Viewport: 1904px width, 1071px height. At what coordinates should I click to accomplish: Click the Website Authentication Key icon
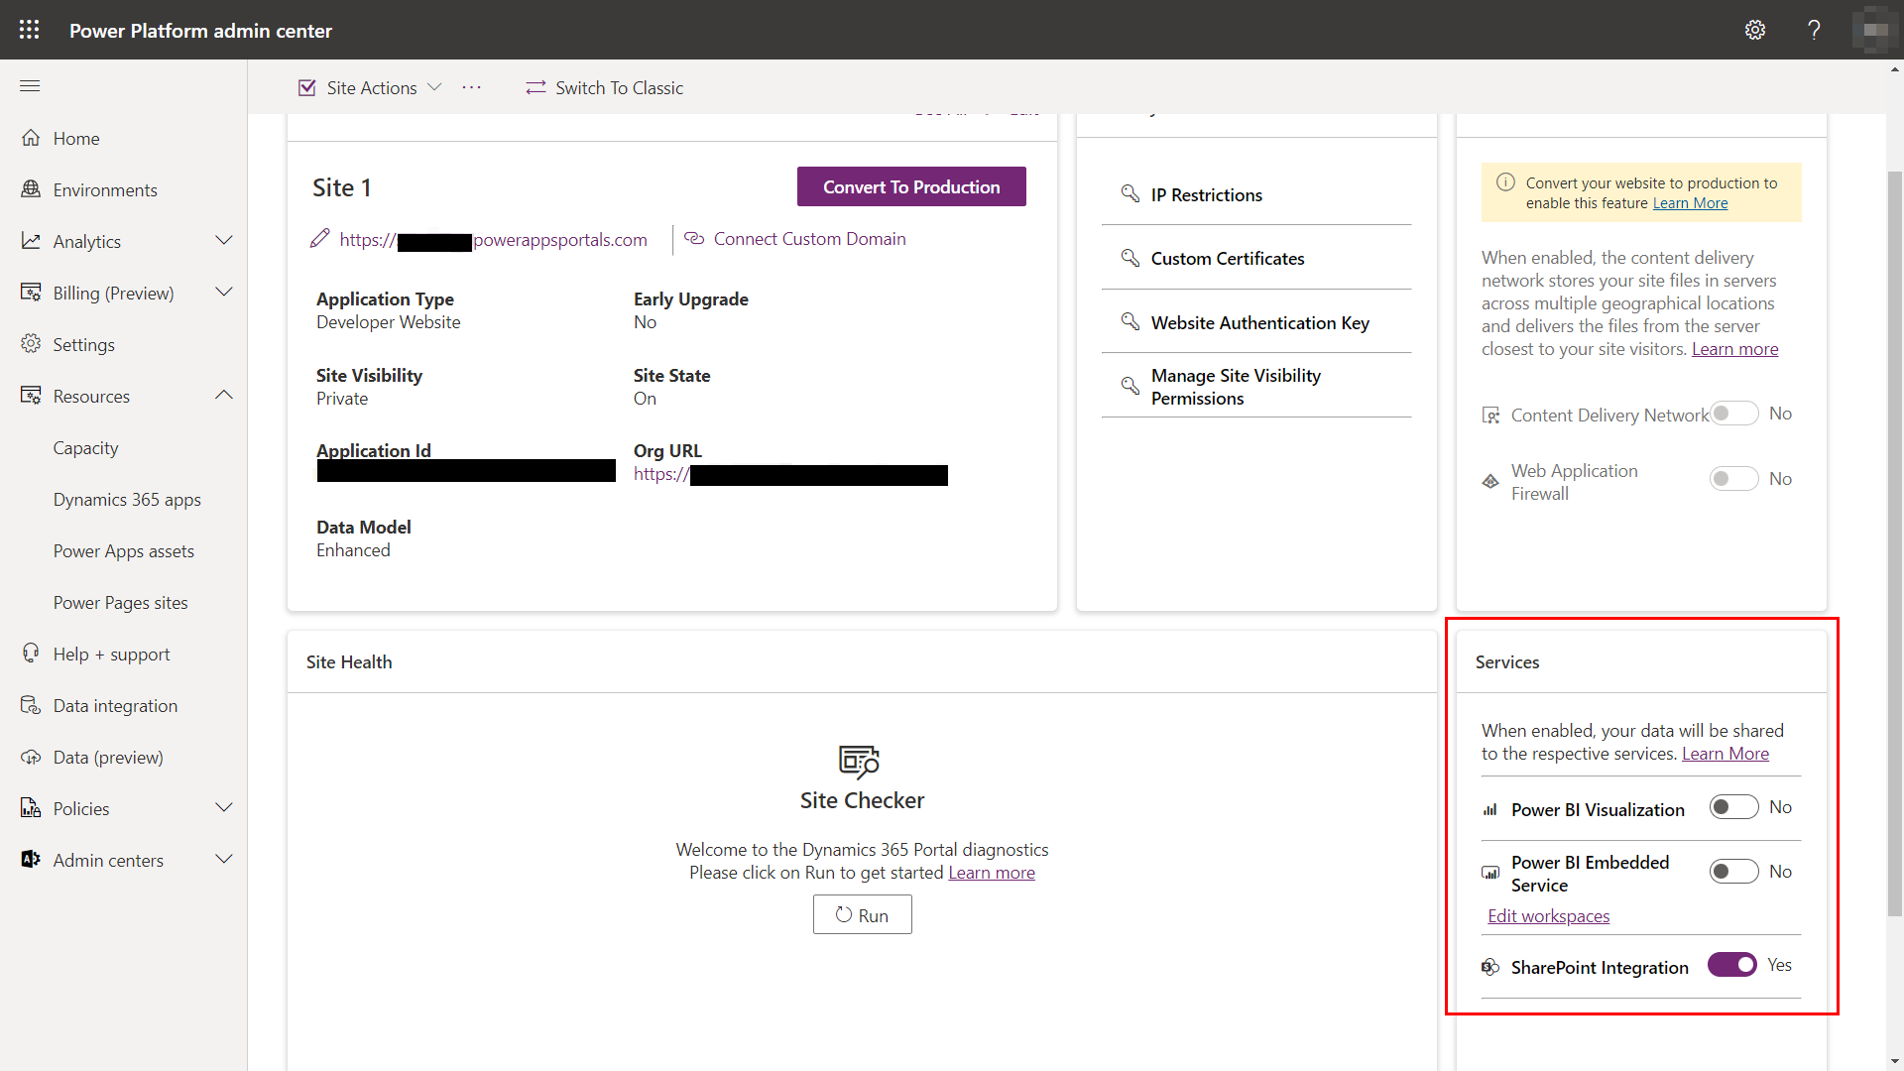[1128, 321]
